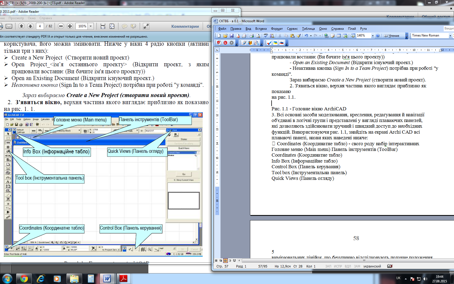Zoom in with plus button in Adobe Reader
454x284 pixels.
[x=70, y=26]
